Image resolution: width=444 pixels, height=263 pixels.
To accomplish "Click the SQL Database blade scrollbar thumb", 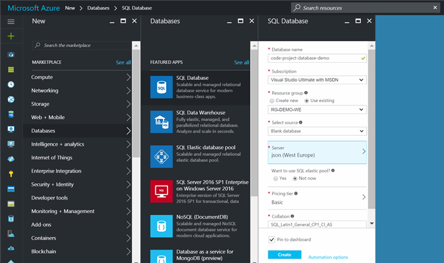I will pos(372,129).
